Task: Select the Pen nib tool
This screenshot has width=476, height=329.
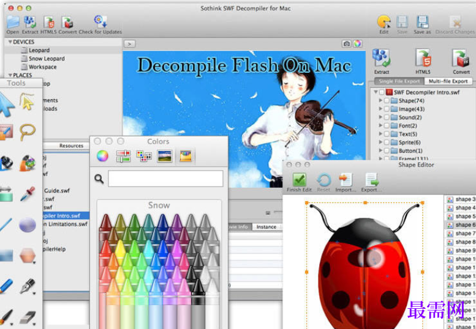Action: [x=28, y=286]
